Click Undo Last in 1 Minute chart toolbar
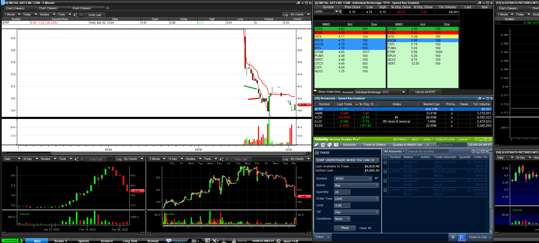The image size is (539, 243). 95,15
